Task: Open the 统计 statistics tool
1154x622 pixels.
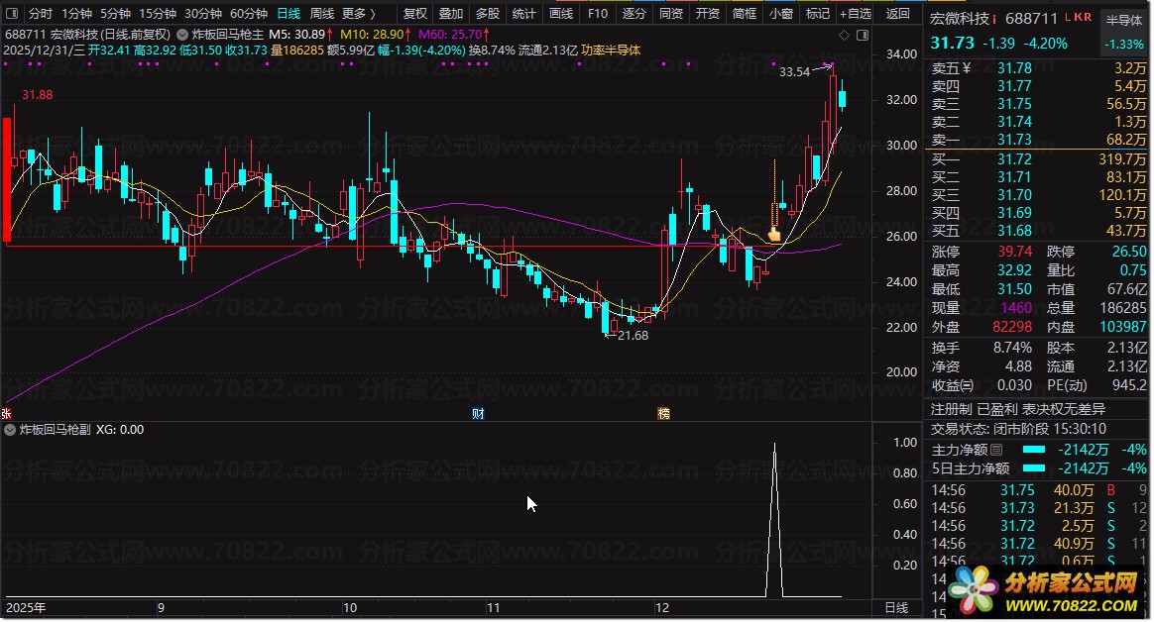Action: 524,13
